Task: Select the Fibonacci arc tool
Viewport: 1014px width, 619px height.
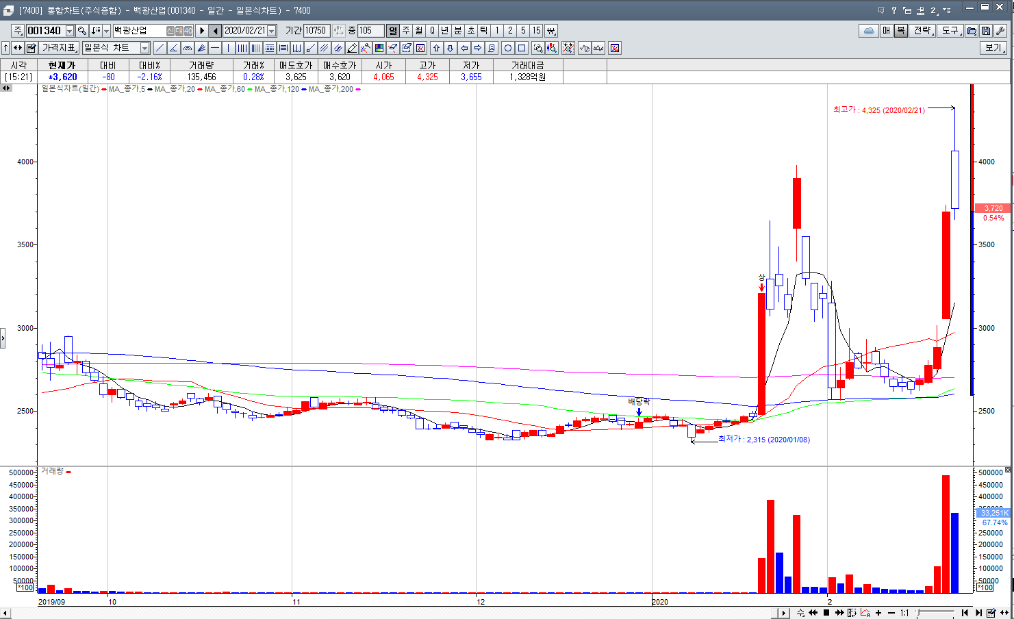Action: (187, 48)
